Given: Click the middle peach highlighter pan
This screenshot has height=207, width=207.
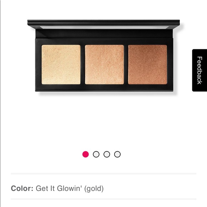Looking at the screenshot, I should click(104, 65).
